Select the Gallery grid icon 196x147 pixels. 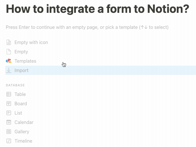tap(9, 132)
